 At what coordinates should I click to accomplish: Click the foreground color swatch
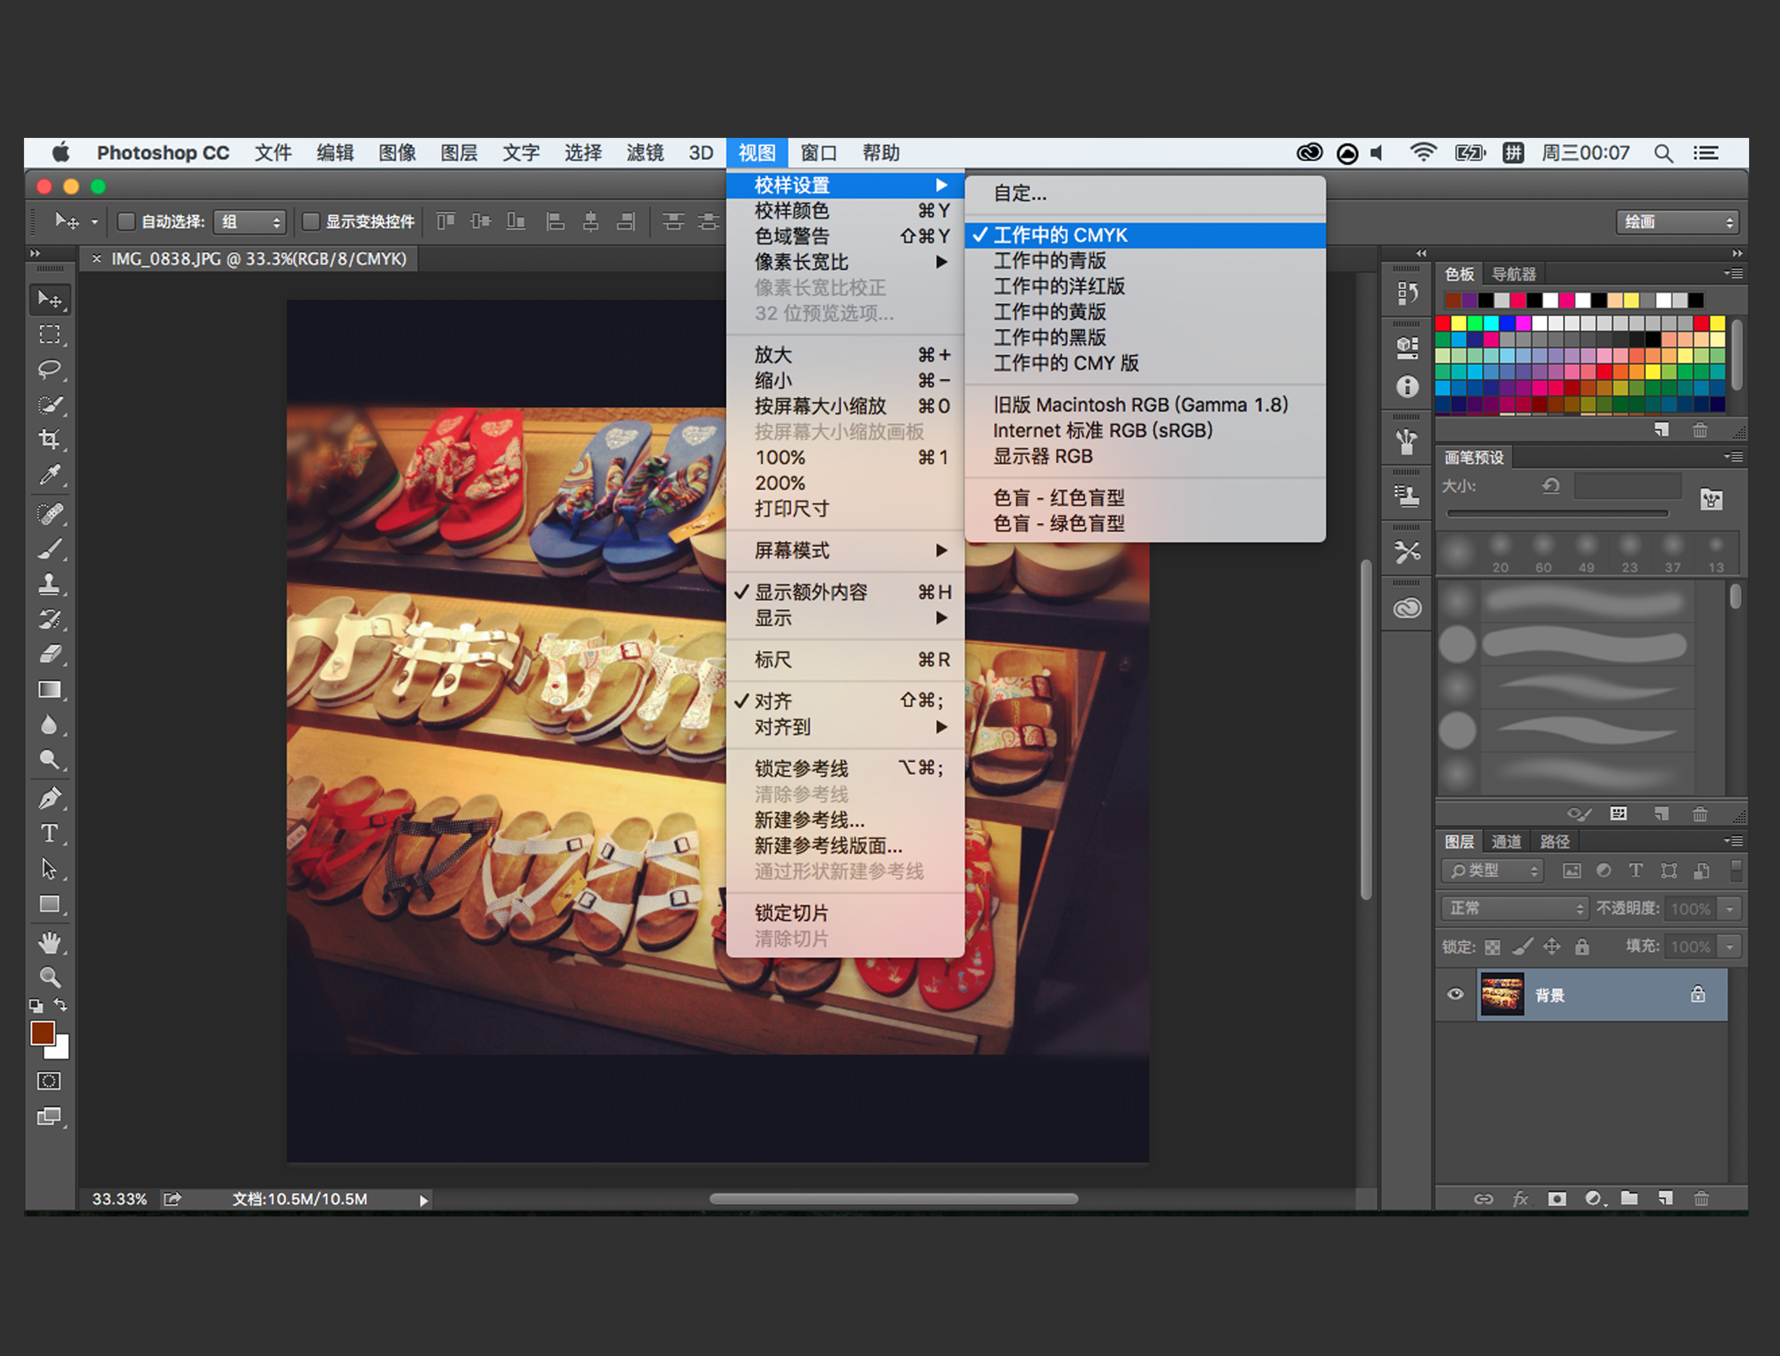tap(42, 1033)
